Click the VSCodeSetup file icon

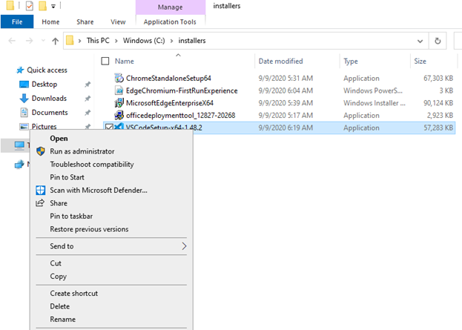click(x=119, y=127)
